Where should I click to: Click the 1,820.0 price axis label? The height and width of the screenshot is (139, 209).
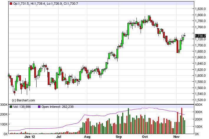[x=200, y=9]
